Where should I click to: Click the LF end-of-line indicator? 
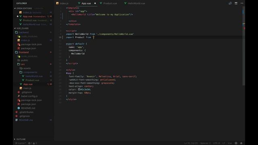tap(224, 143)
